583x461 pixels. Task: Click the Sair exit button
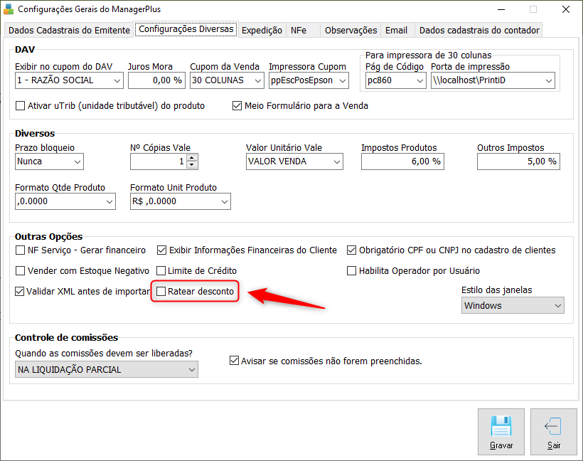(x=553, y=432)
